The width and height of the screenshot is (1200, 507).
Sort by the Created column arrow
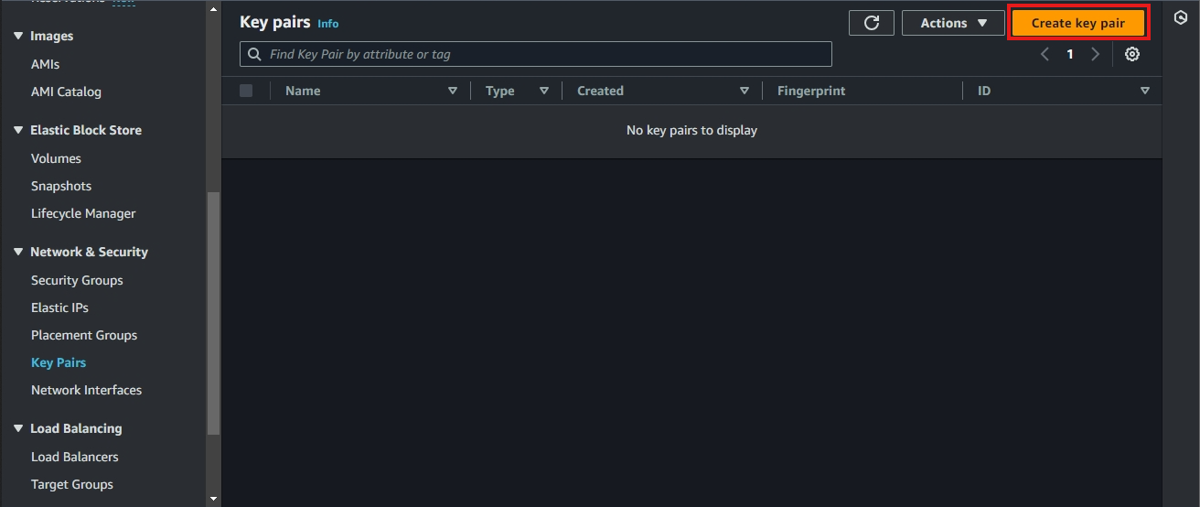[745, 91]
